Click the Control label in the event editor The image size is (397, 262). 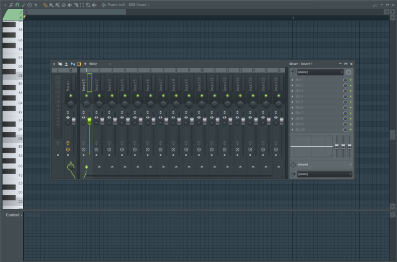click(x=12, y=215)
